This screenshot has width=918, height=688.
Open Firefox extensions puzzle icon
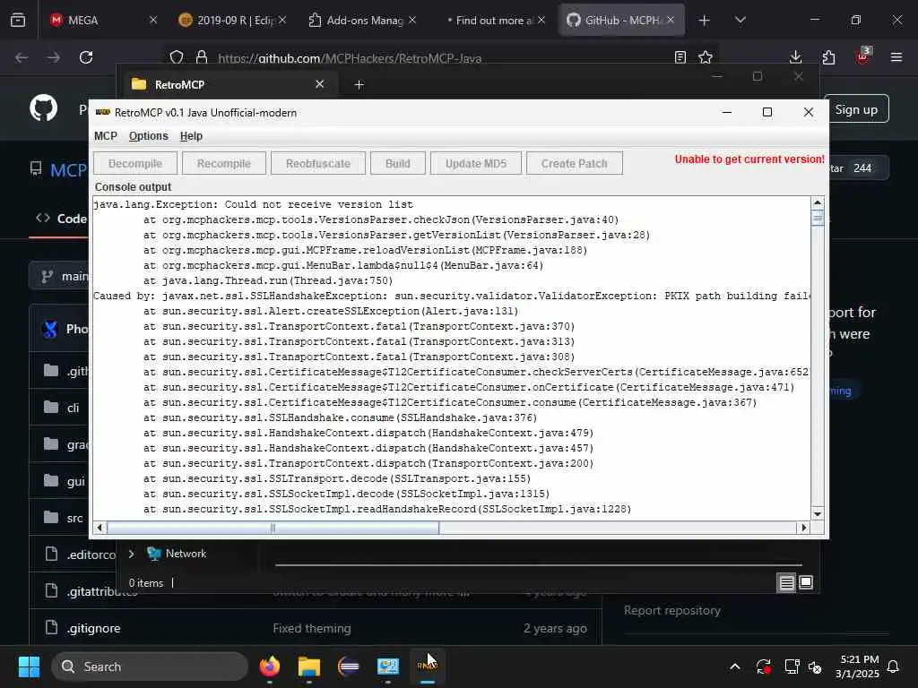point(828,57)
